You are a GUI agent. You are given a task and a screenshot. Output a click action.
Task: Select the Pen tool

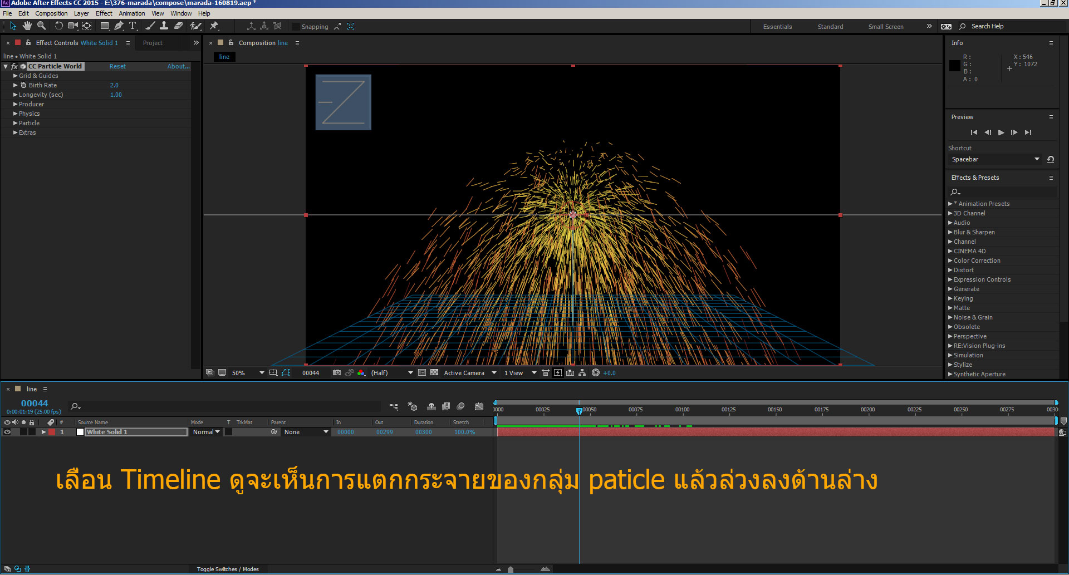pos(119,26)
